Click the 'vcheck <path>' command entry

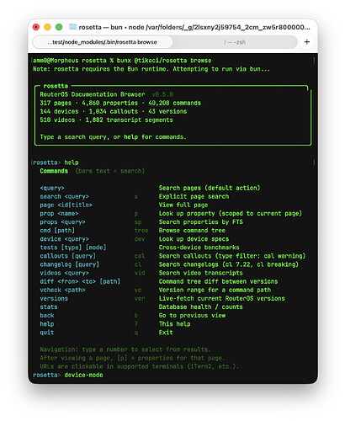[x=62, y=290]
